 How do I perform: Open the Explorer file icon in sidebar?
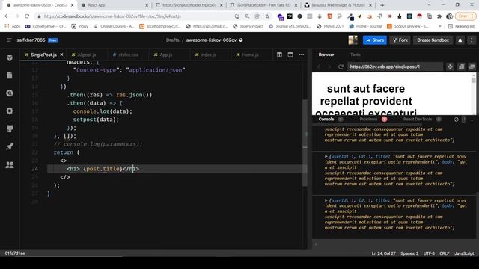(10, 75)
